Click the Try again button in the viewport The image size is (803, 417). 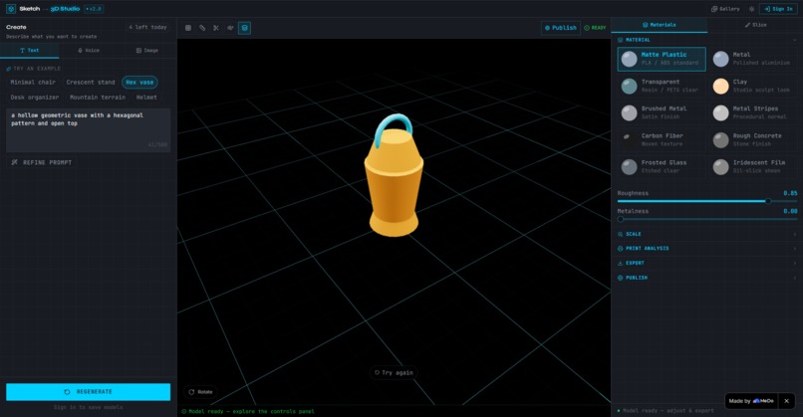tap(394, 372)
